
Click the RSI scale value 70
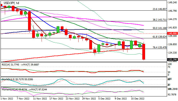click(x=169, y=67)
